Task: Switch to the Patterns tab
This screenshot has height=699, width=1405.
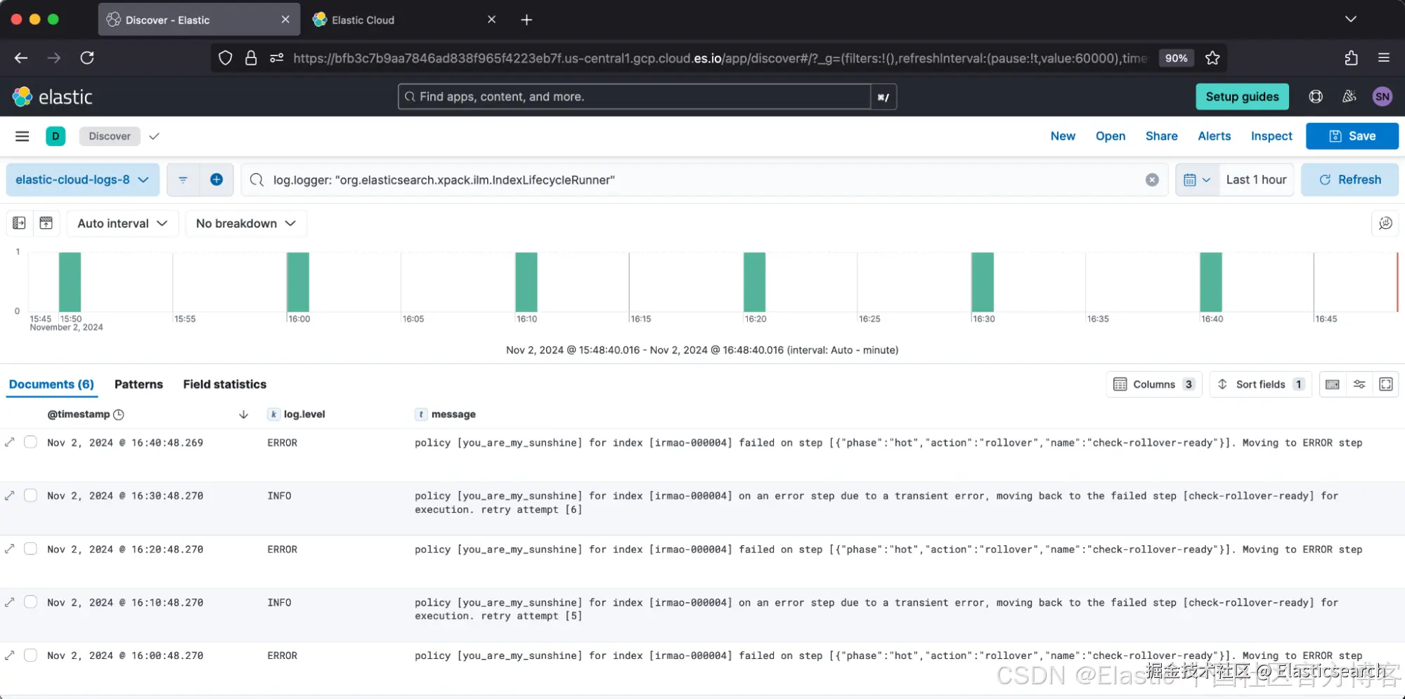Action: point(138,384)
